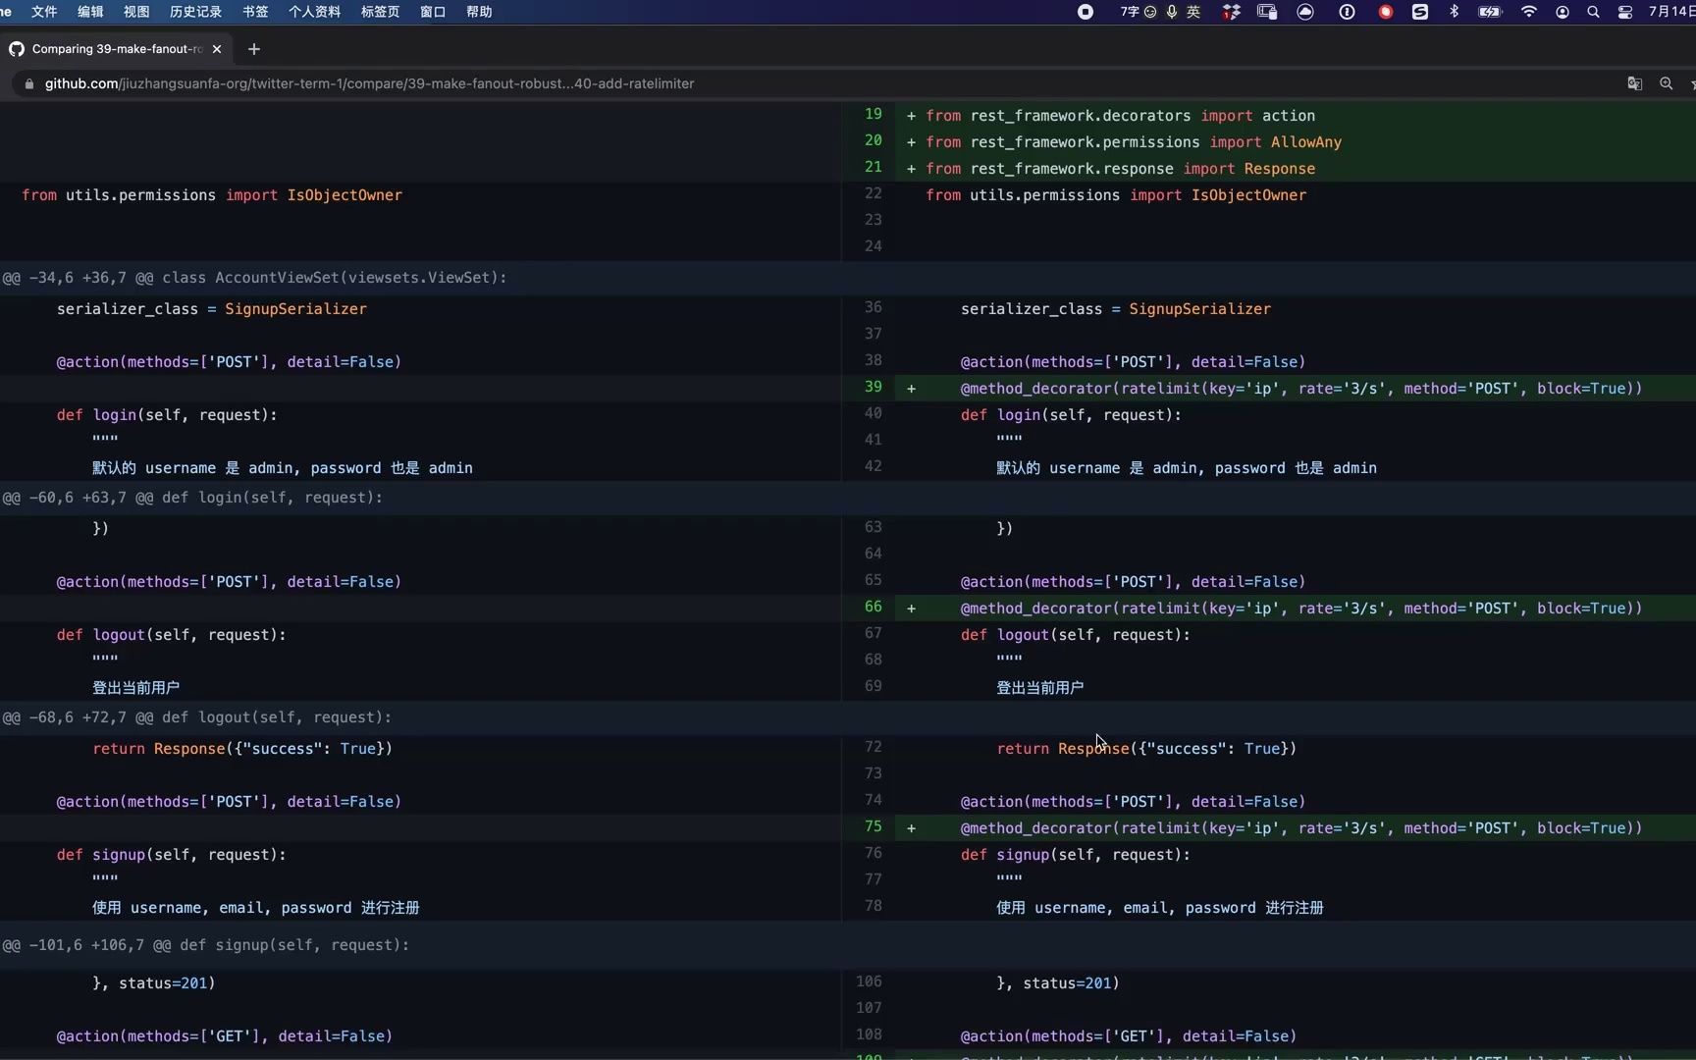
Task: Click line number 75 of added ratelimit line
Action: 873,826
